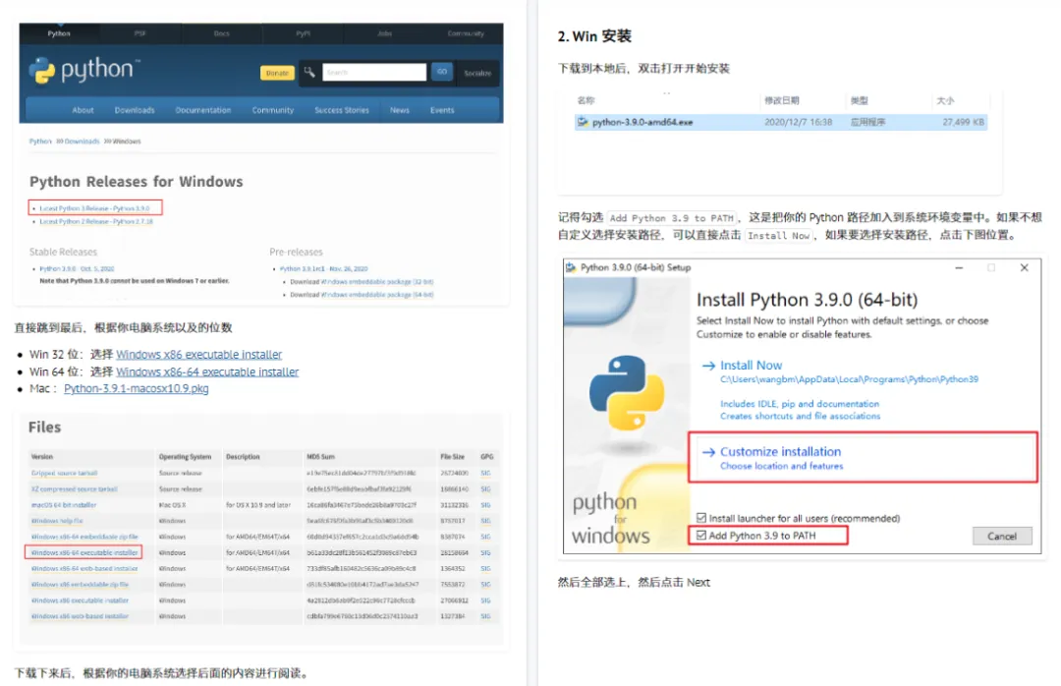Open Windows x86-64 web-based installer link

[x=84, y=569]
